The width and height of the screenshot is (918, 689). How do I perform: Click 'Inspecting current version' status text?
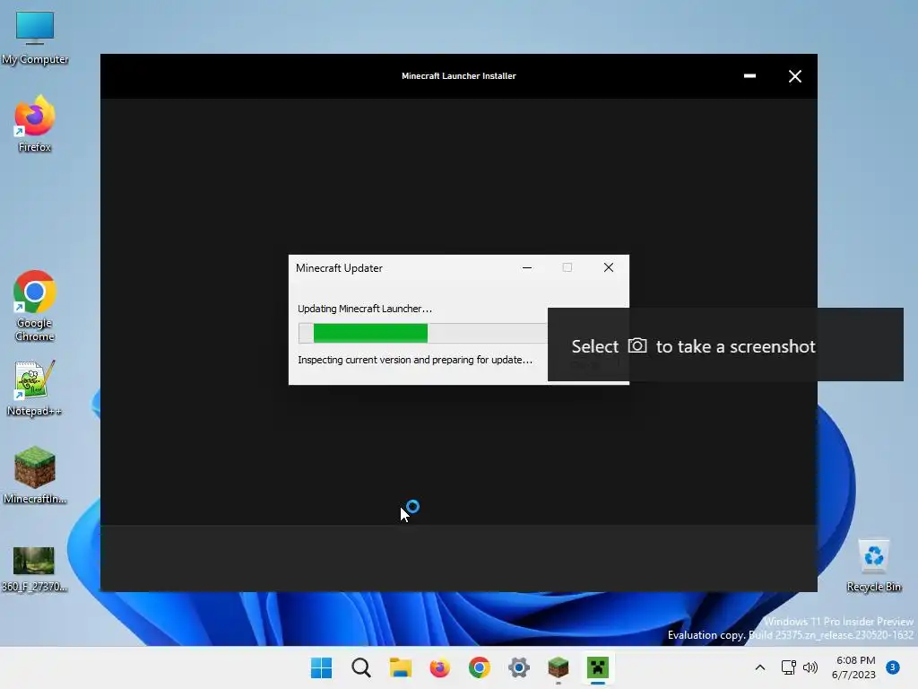coord(415,360)
